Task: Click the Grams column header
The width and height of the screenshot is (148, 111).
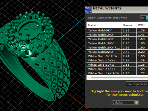Action: pos(129,25)
